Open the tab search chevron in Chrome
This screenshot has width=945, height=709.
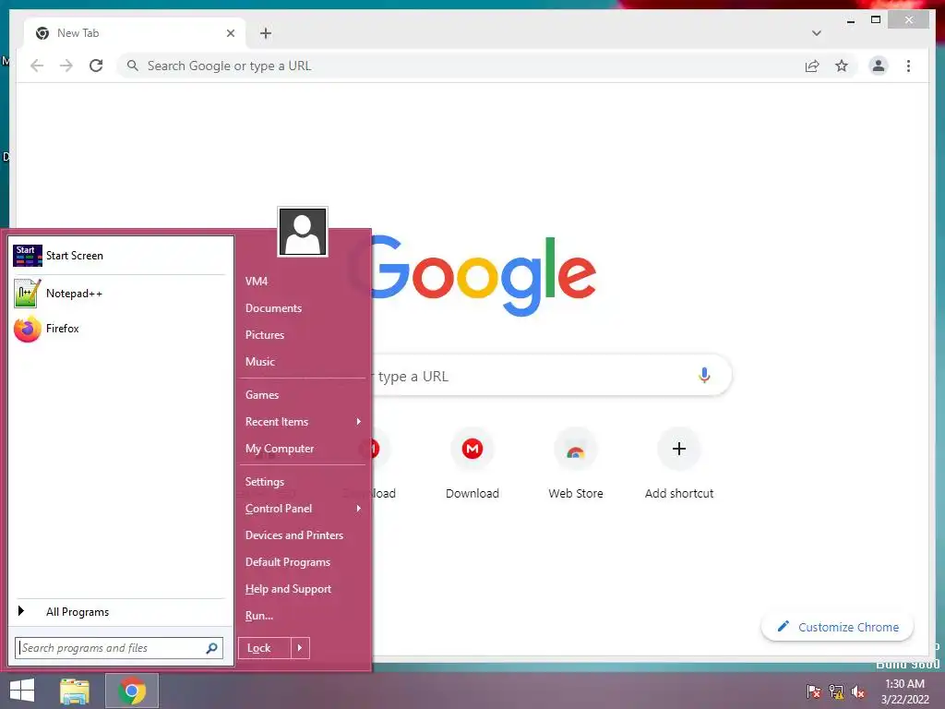(x=816, y=33)
